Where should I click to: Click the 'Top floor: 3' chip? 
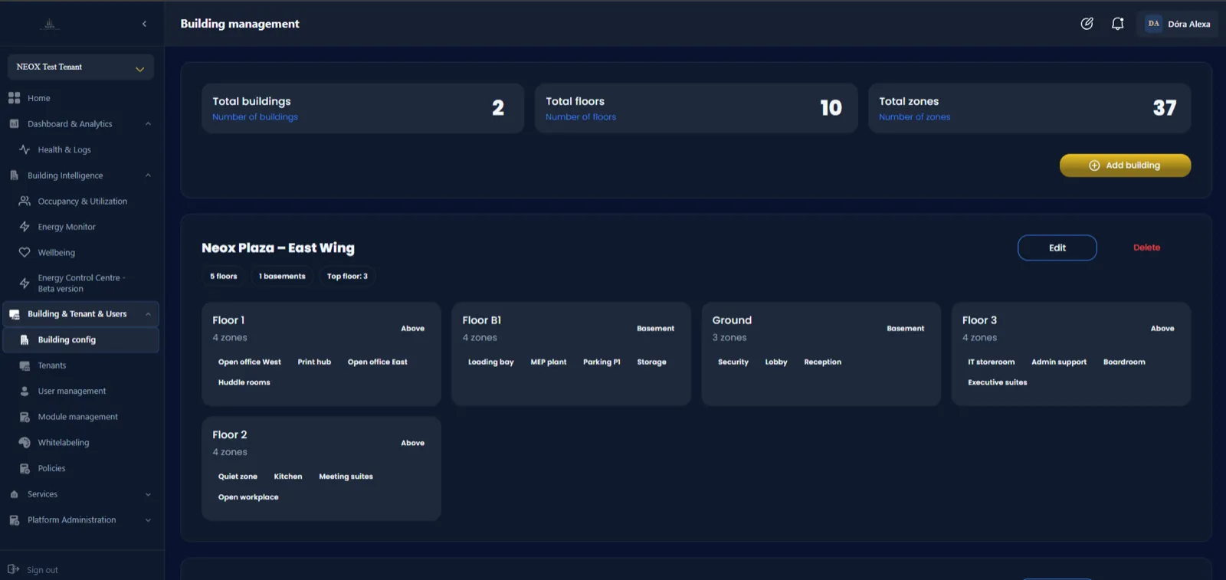(x=347, y=276)
